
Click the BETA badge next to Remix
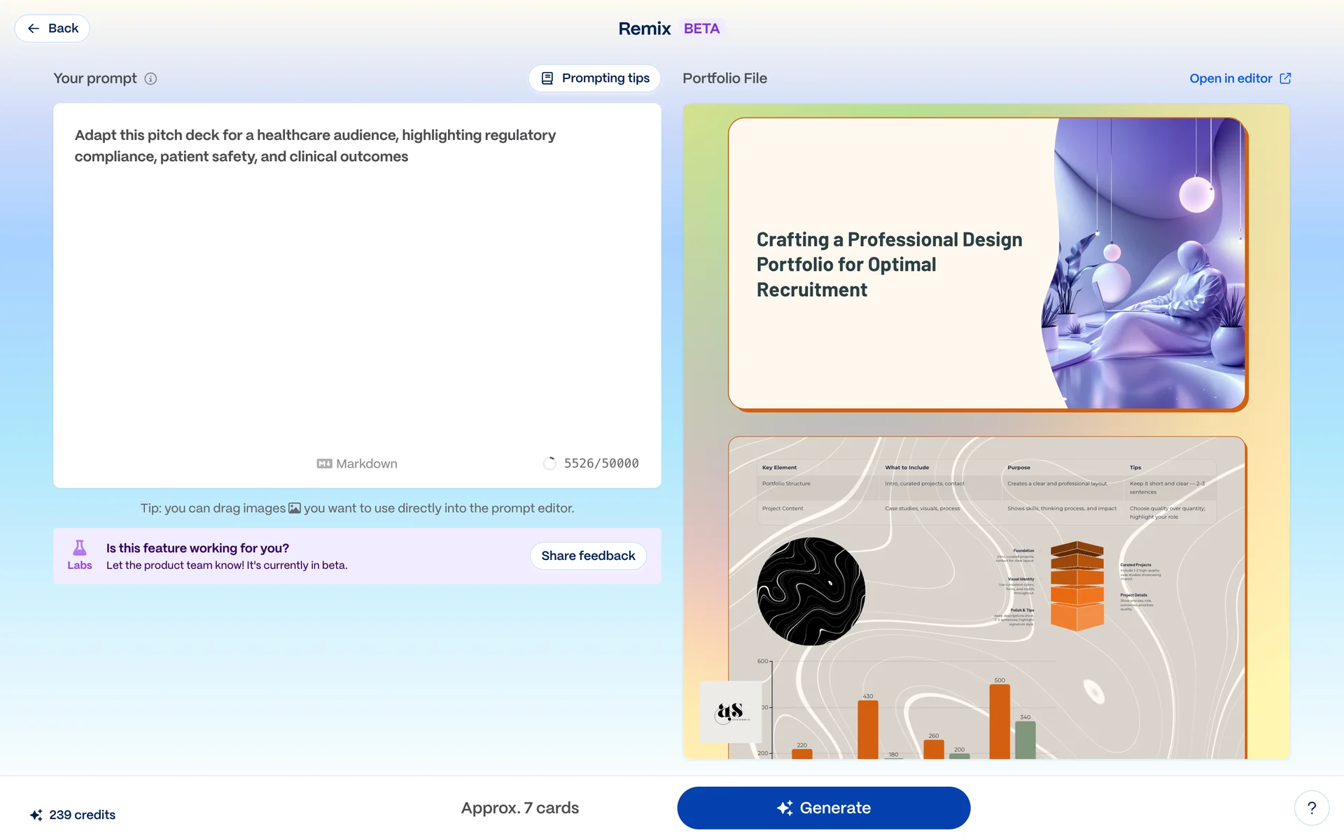click(x=701, y=29)
